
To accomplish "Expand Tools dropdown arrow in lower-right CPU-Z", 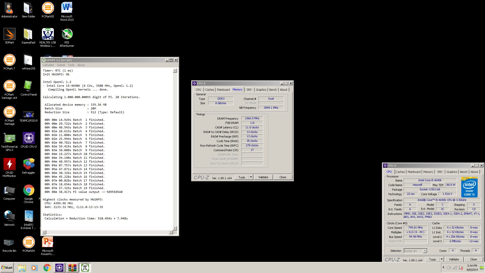I will [x=442, y=259].
